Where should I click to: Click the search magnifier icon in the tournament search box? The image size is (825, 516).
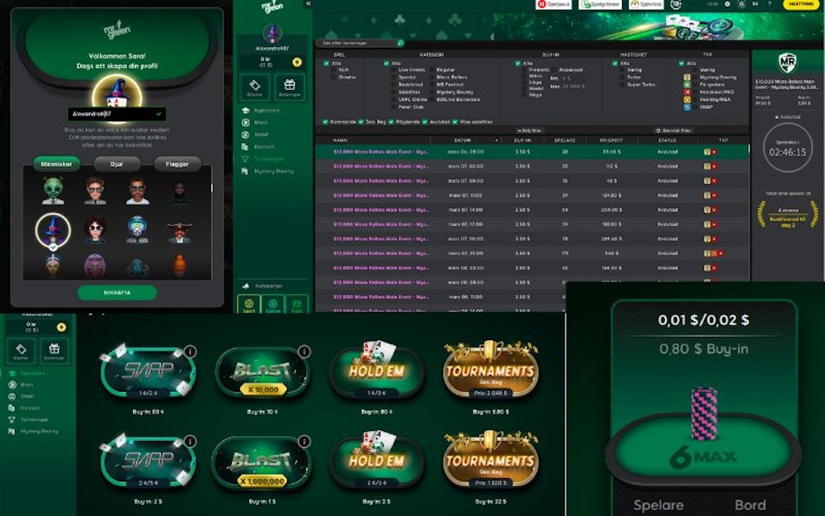400,43
